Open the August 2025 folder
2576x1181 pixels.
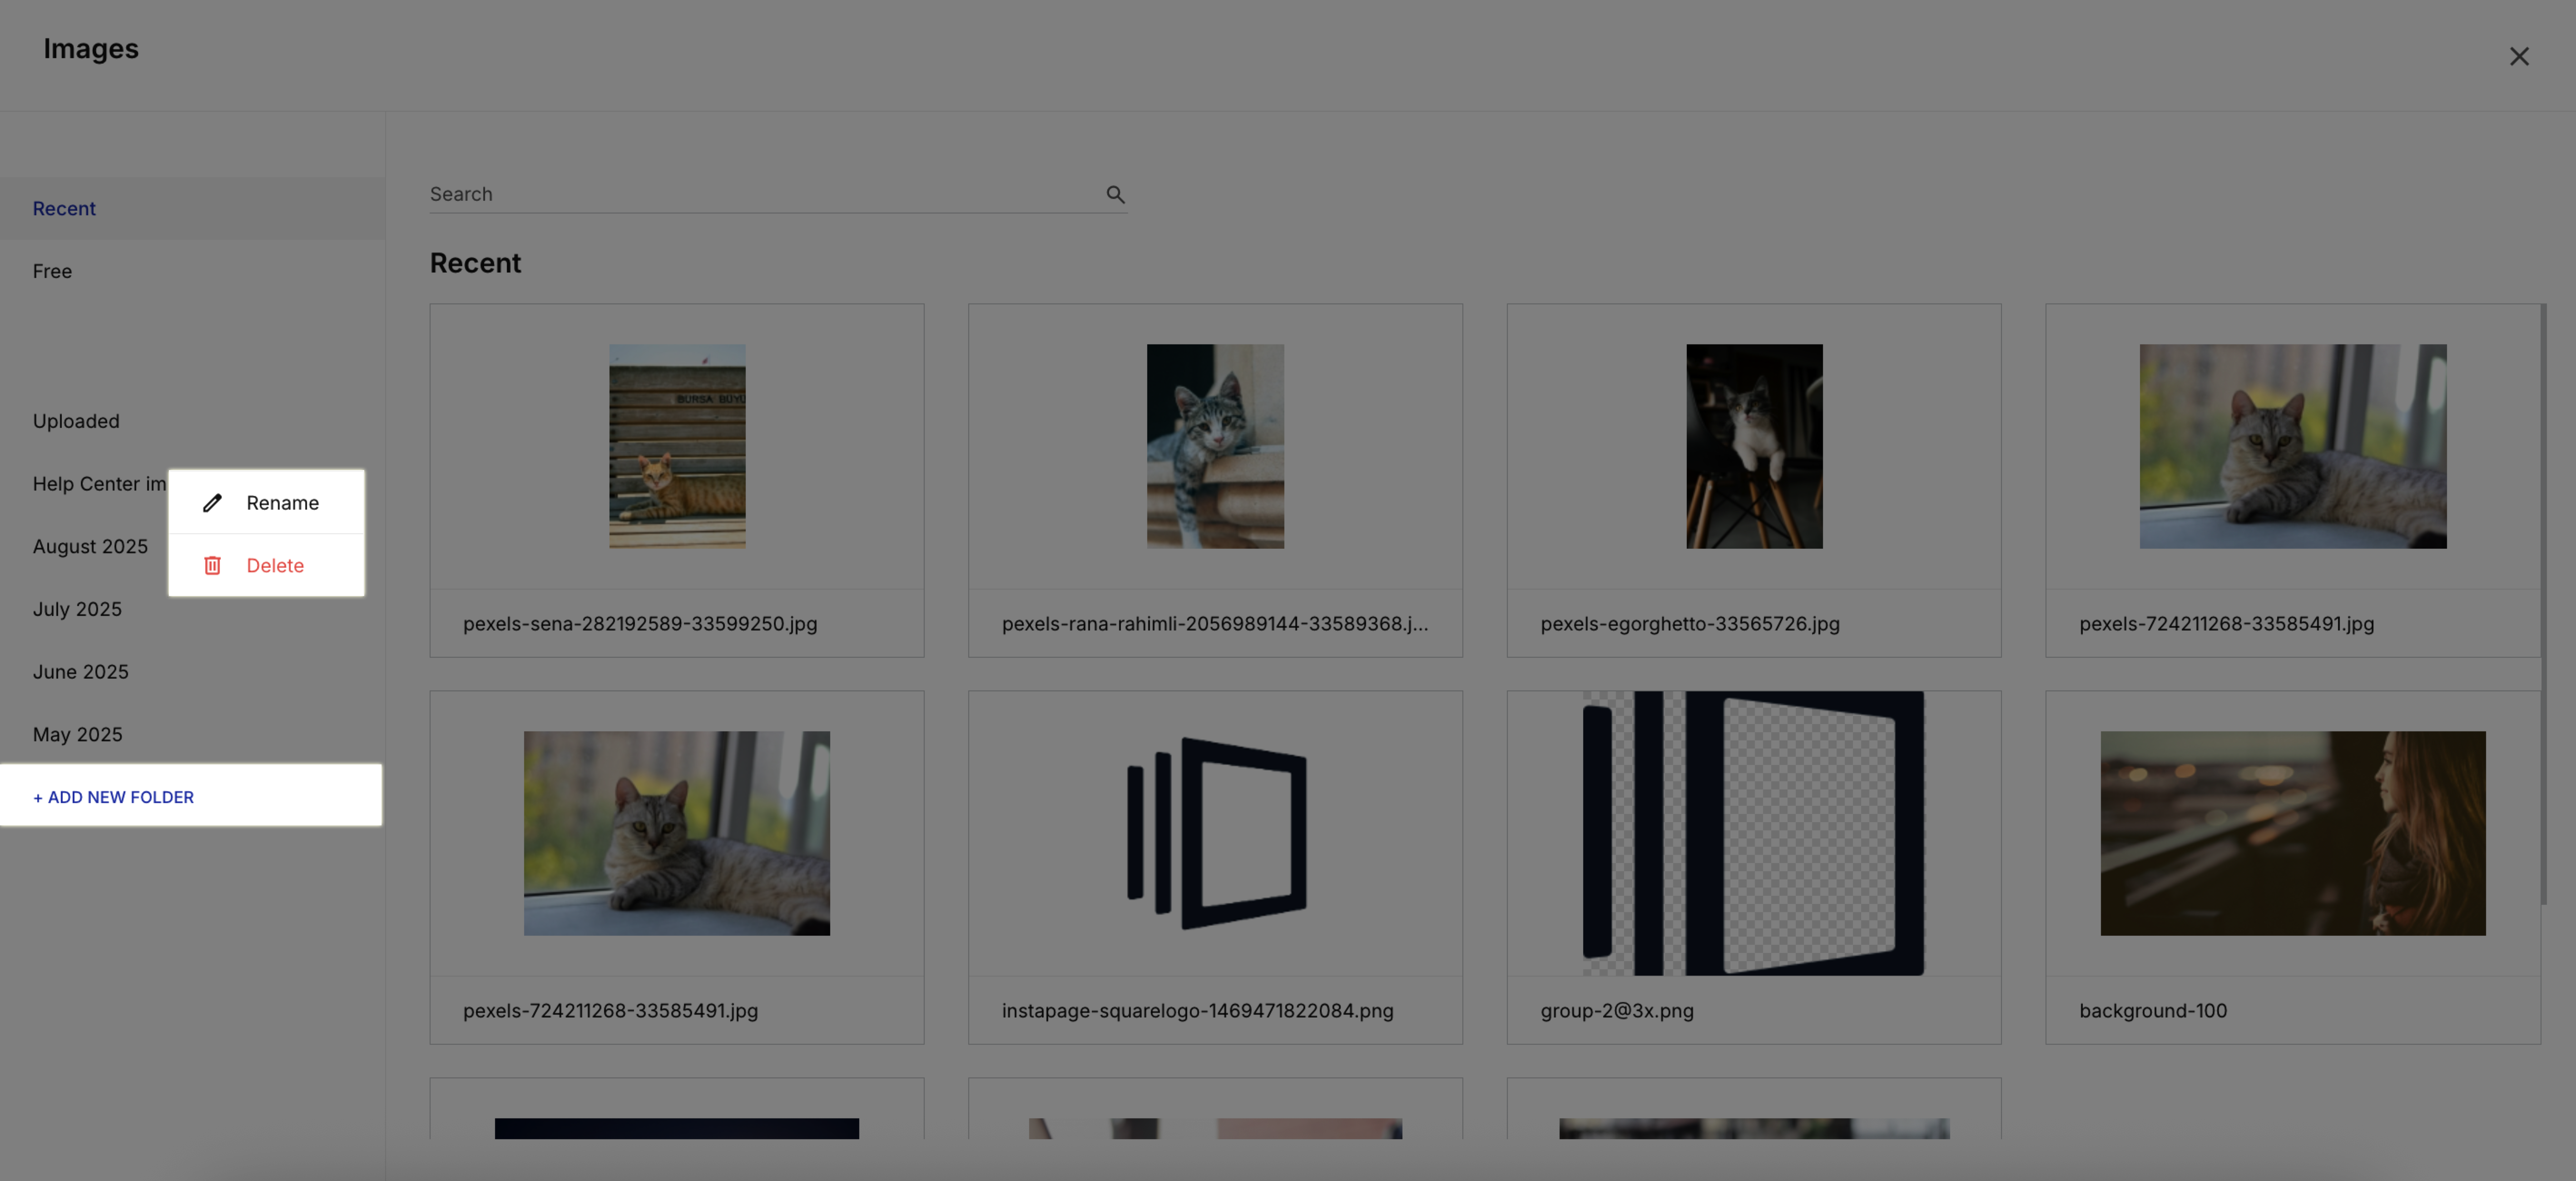90,547
